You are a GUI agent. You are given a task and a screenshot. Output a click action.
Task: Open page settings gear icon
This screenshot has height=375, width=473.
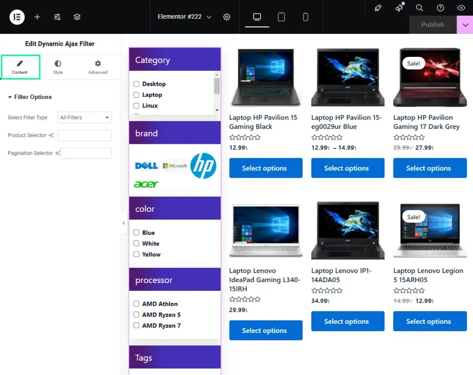point(226,17)
